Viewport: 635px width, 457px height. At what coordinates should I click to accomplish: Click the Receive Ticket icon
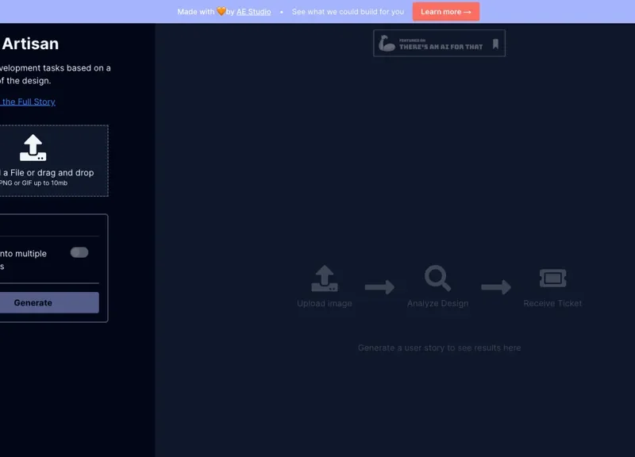click(x=552, y=278)
